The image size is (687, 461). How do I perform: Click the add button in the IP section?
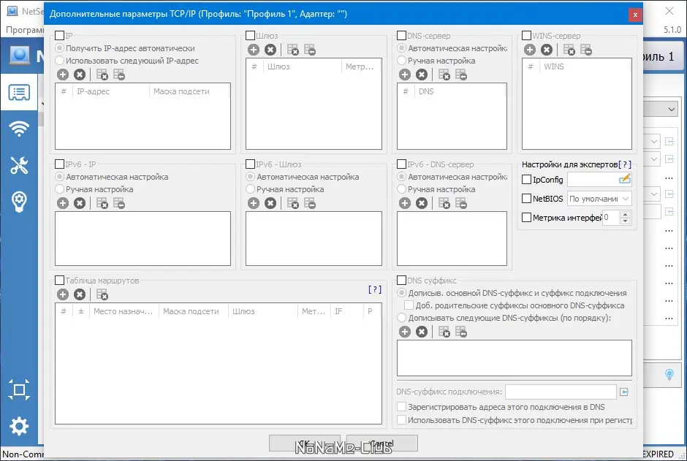pos(63,75)
